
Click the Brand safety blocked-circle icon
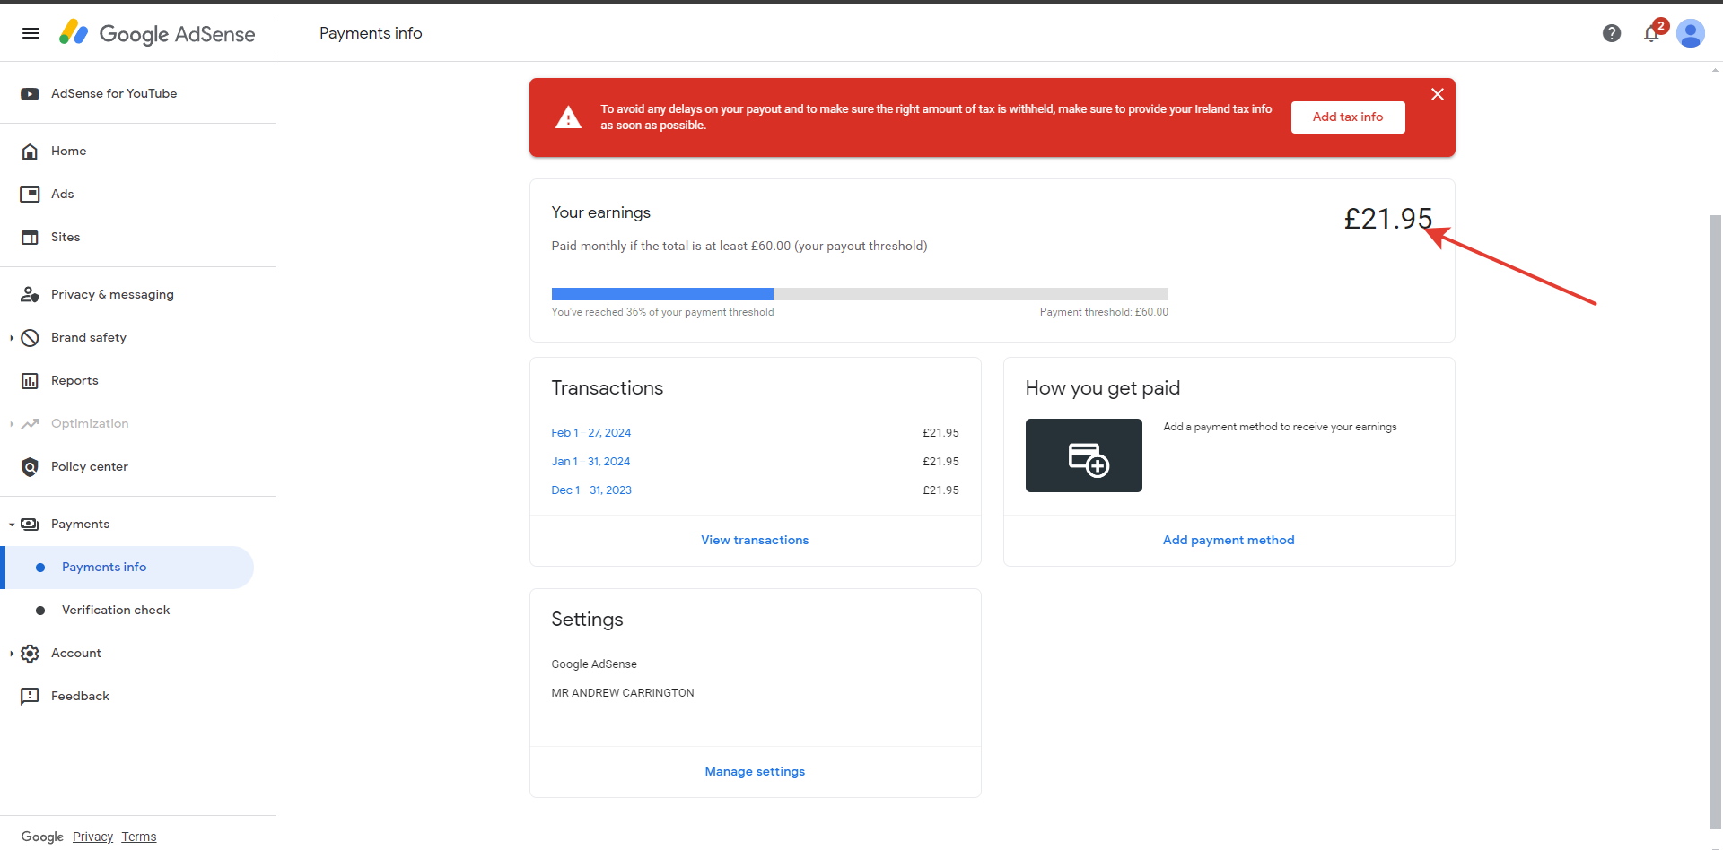coord(30,338)
